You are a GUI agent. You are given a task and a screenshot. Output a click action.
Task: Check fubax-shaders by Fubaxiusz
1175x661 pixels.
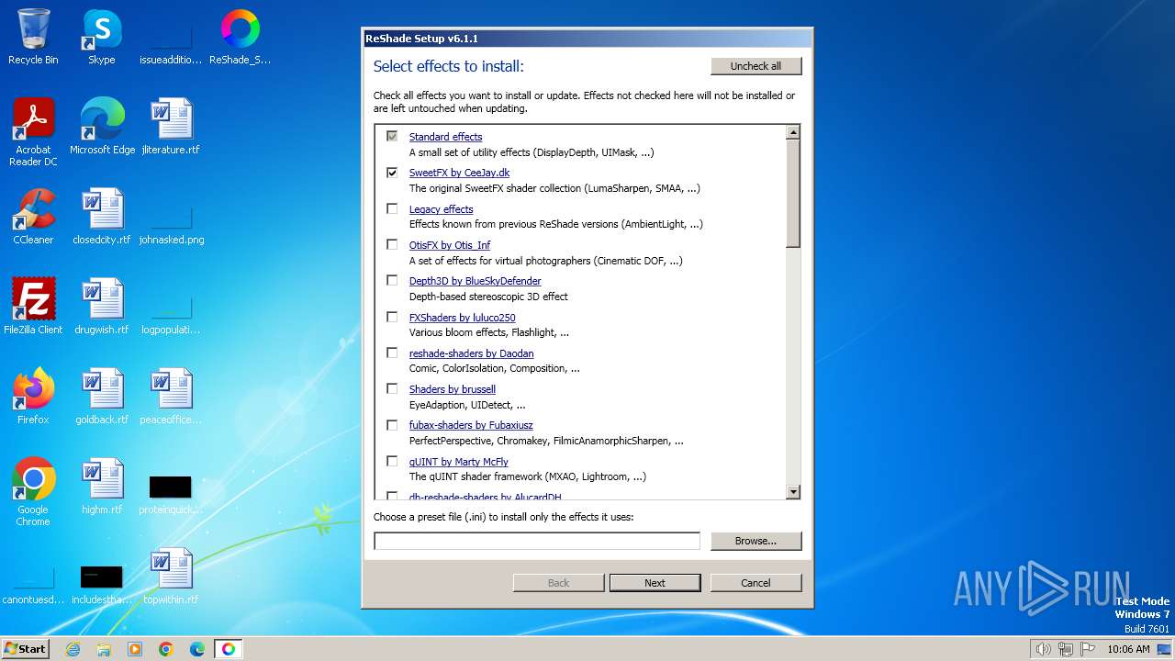point(392,425)
